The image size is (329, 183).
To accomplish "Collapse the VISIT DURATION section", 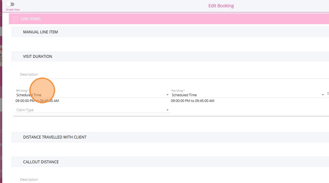I will (x=18, y=57).
